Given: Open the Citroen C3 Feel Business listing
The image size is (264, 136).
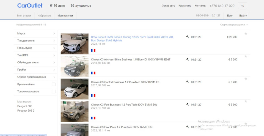Looking at the screenshot, I should tap(124, 104).
